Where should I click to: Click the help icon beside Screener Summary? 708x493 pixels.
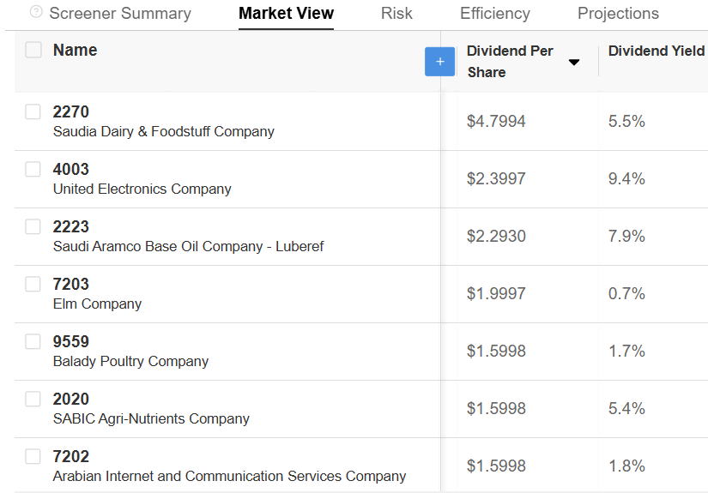(x=36, y=12)
